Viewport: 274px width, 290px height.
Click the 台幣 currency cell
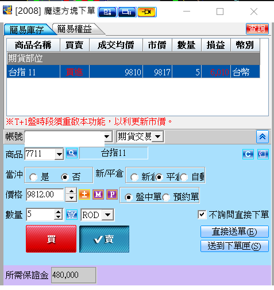pos(245,72)
